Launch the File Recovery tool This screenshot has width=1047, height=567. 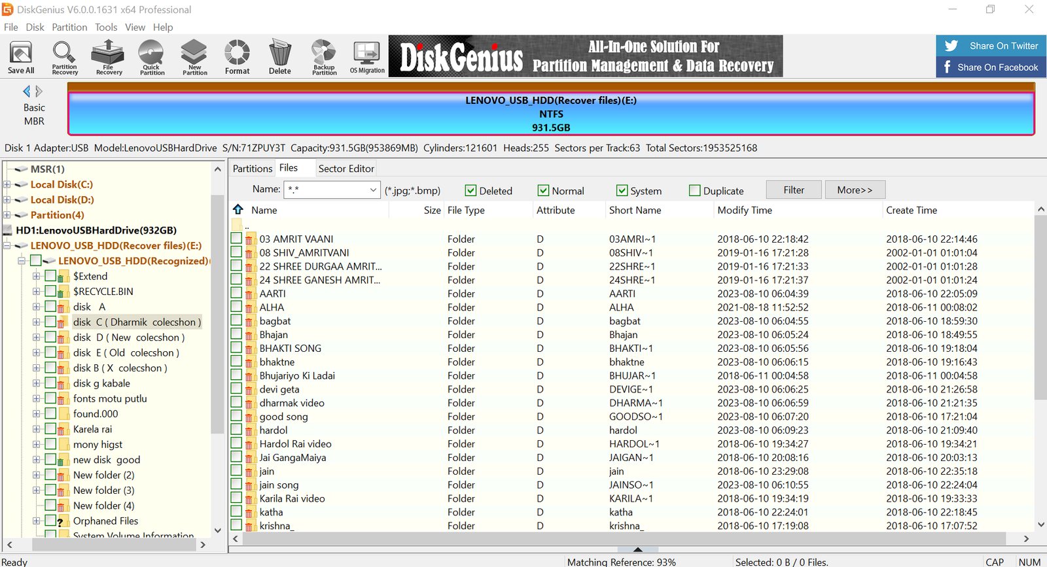click(108, 57)
